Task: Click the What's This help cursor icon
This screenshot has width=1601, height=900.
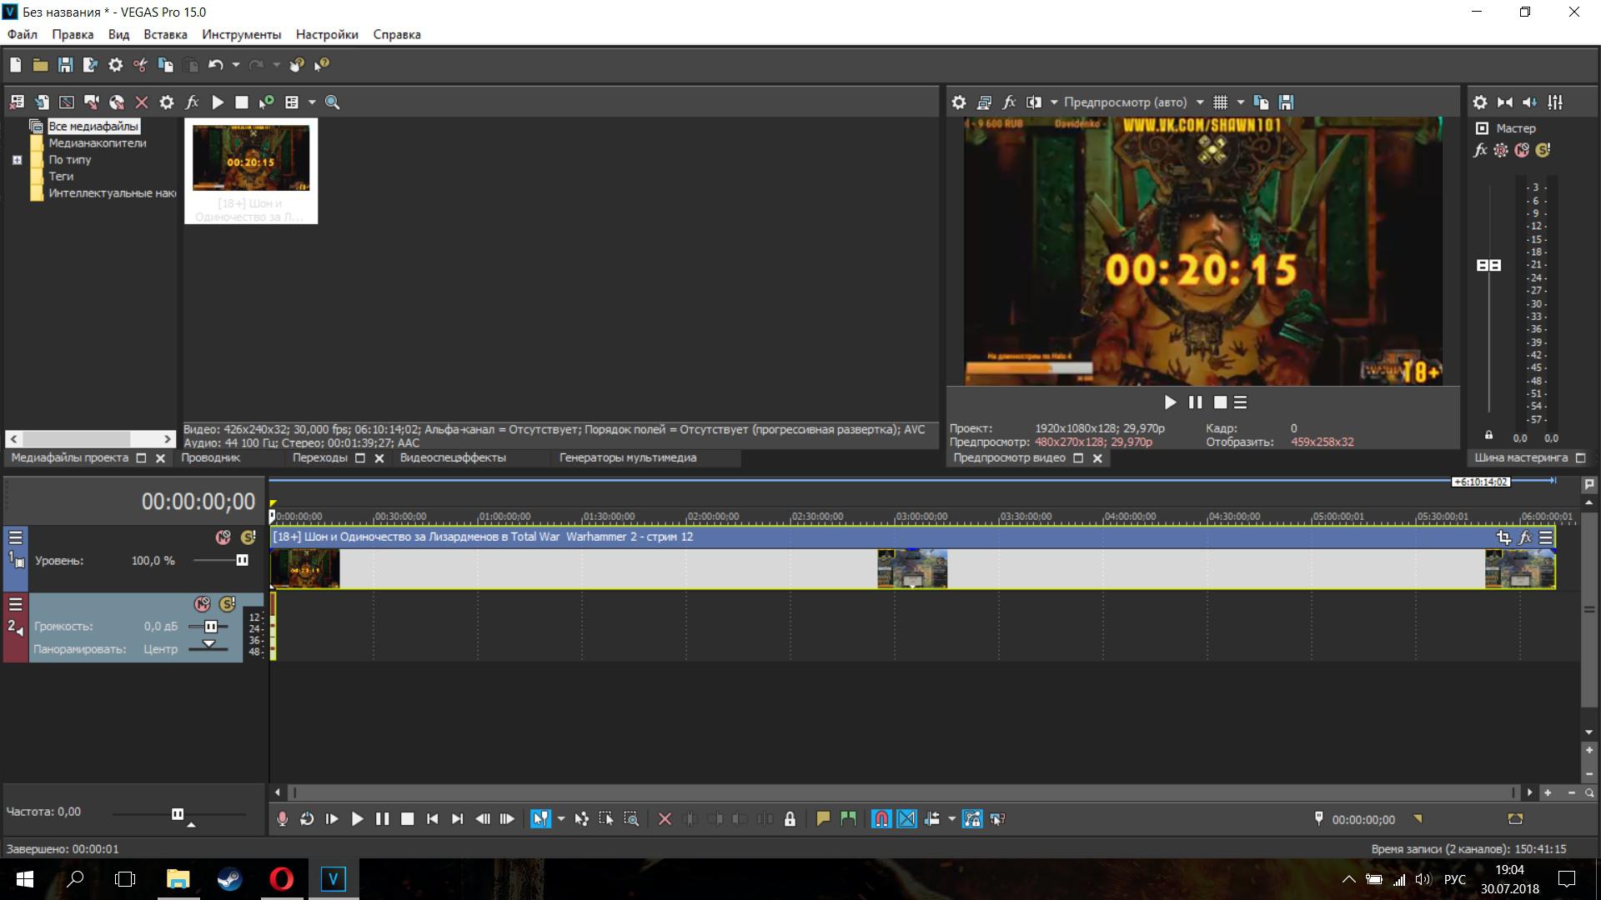Action: pyautogui.click(x=322, y=65)
